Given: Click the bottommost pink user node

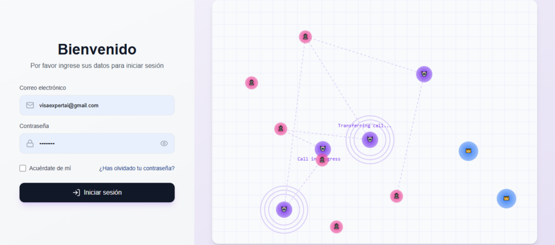Looking at the screenshot, I should pos(336,227).
